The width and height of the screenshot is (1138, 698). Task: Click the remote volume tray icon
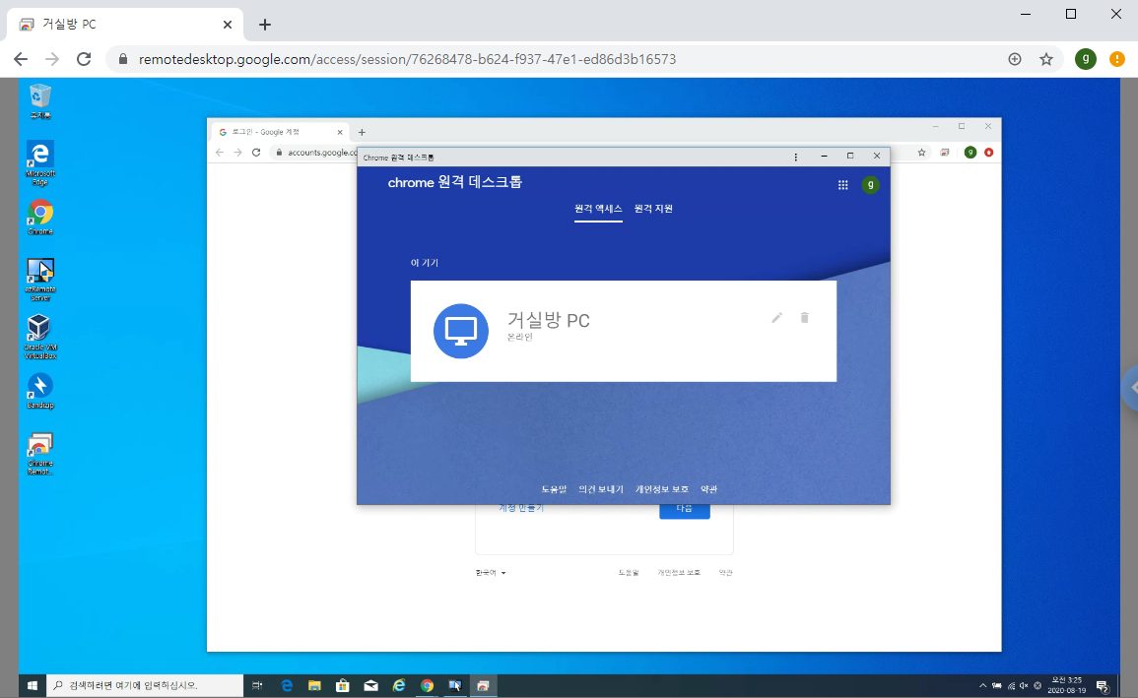tap(1024, 685)
